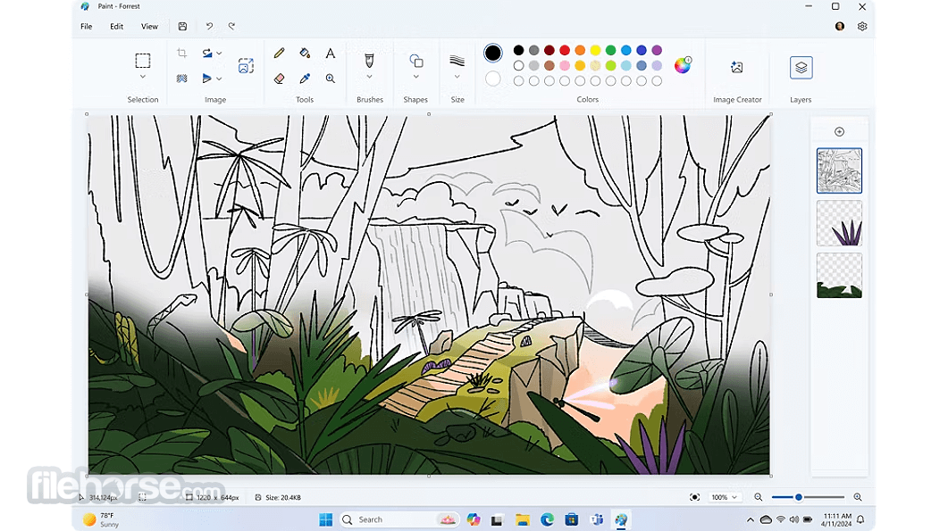Click the zoom slider handle
The image size is (948, 531).
[799, 497]
